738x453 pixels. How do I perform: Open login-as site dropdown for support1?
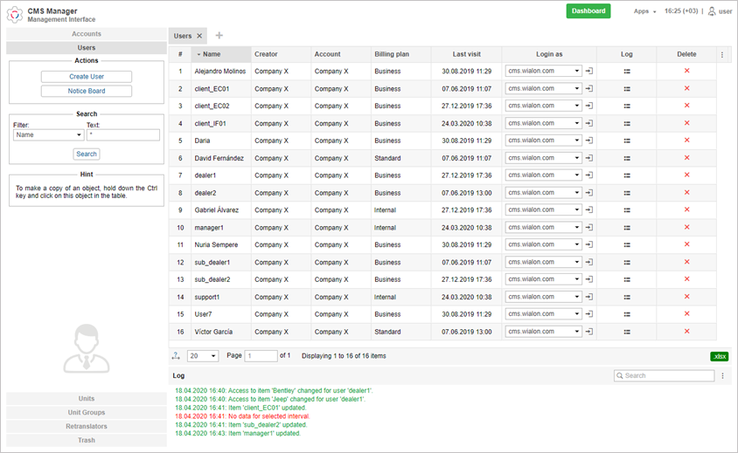543,297
